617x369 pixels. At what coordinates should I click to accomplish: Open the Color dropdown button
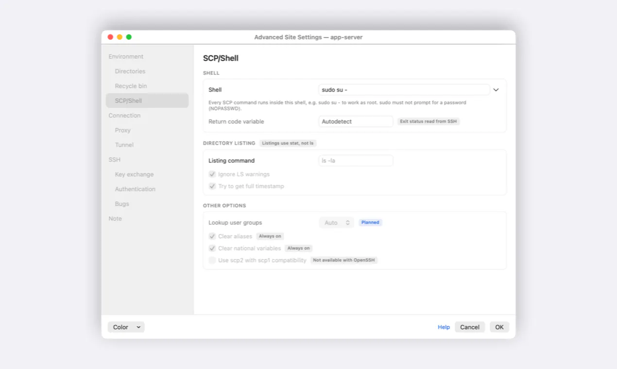point(126,327)
